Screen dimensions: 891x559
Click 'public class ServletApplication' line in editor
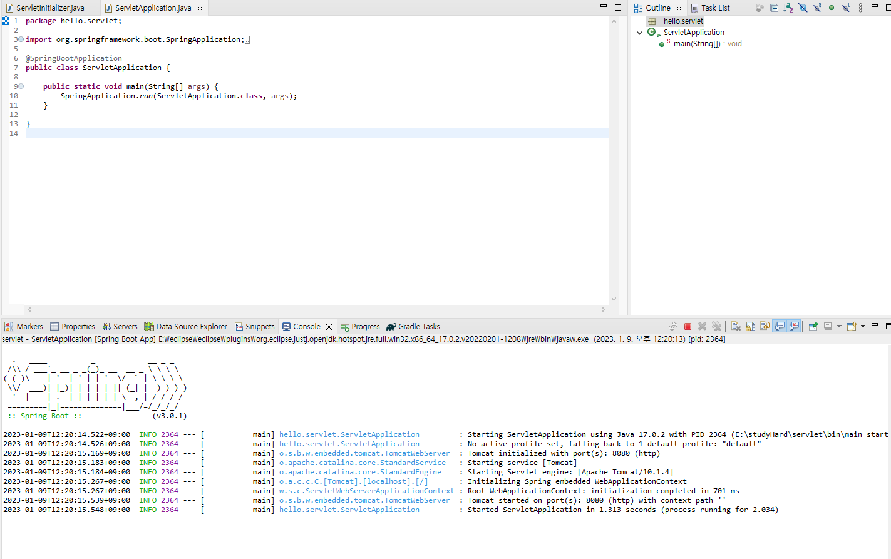(x=98, y=68)
